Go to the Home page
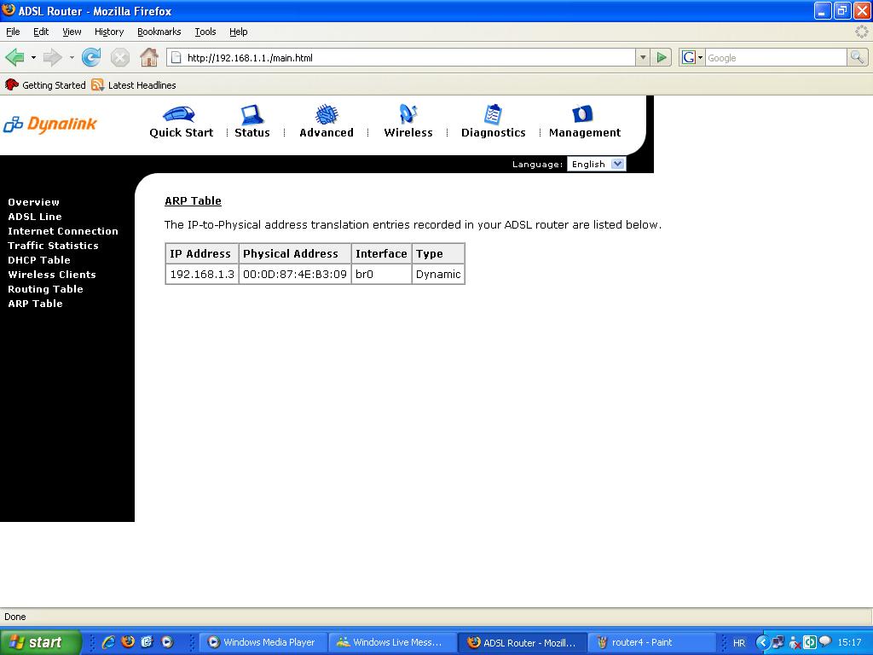This screenshot has height=655, width=873. click(x=148, y=57)
